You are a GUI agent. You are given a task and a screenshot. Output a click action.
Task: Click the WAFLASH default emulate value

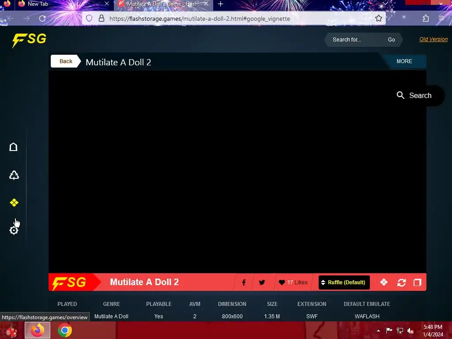coord(367,316)
